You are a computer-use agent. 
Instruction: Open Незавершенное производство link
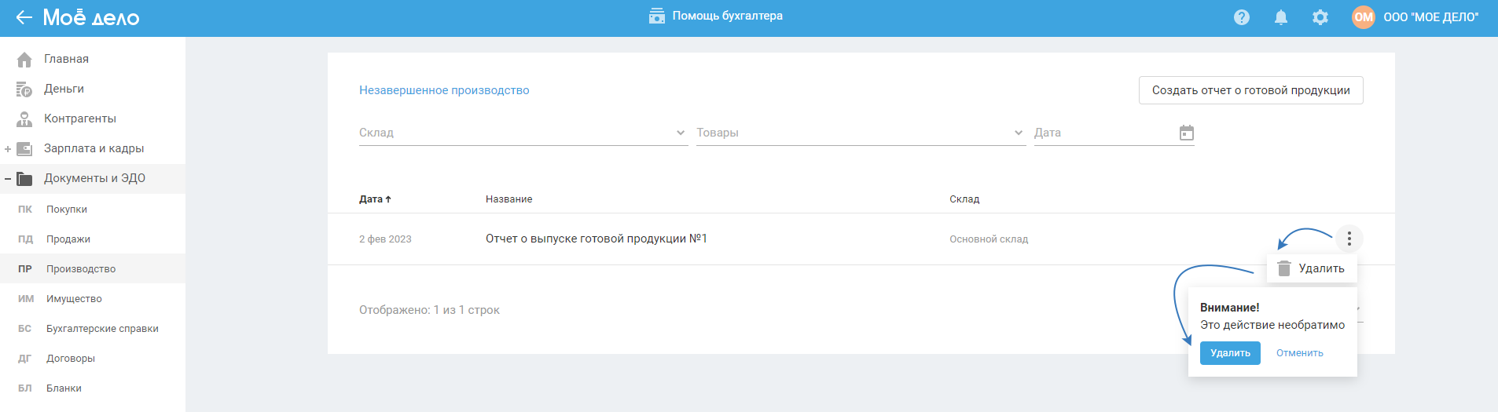coord(444,90)
